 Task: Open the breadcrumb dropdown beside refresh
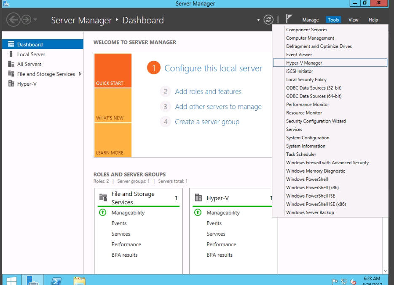[258, 20]
